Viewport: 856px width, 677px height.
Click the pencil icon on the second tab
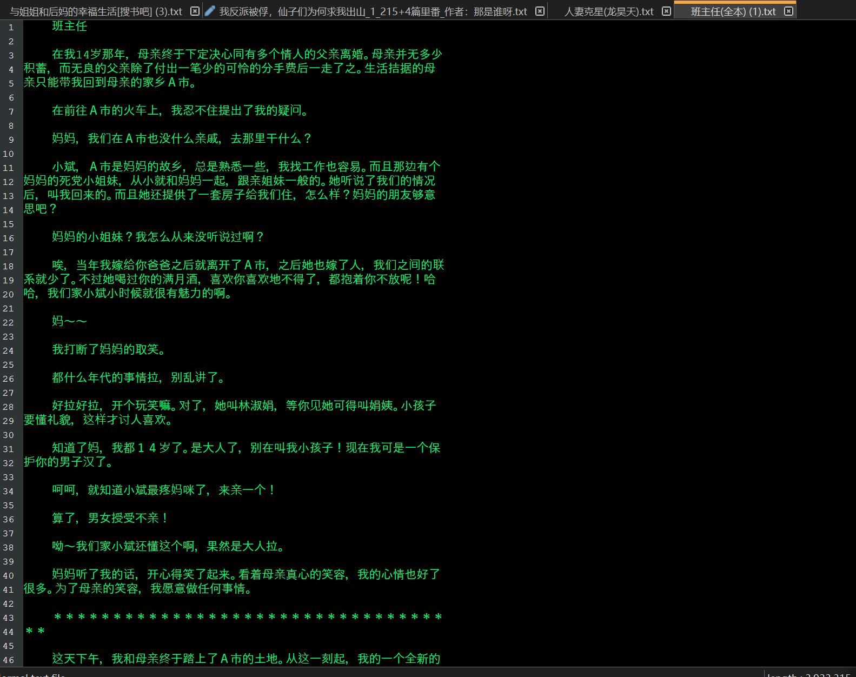coord(210,11)
